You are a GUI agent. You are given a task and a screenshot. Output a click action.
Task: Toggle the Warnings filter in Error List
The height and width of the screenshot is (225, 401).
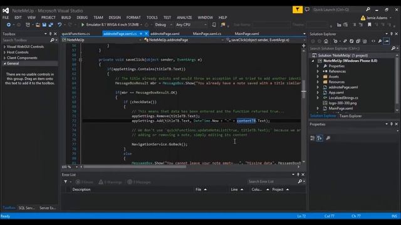point(110,182)
